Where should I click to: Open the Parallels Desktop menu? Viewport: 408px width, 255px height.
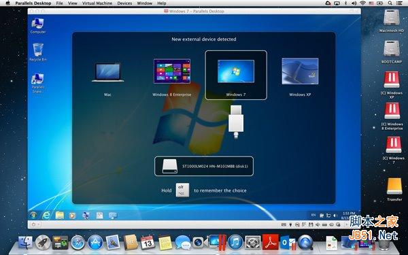coord(33,3)
